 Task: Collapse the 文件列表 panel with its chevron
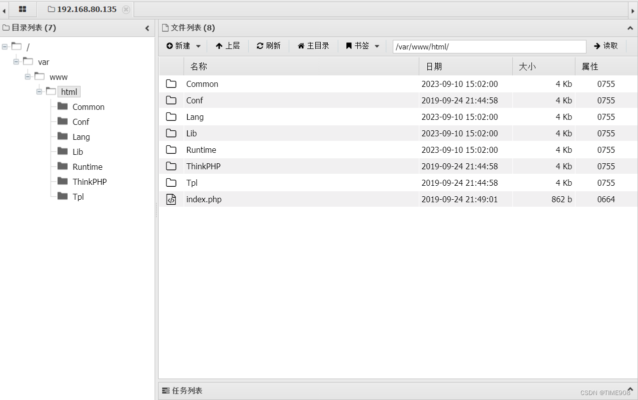pyautogui.click(x=630, y=28)
